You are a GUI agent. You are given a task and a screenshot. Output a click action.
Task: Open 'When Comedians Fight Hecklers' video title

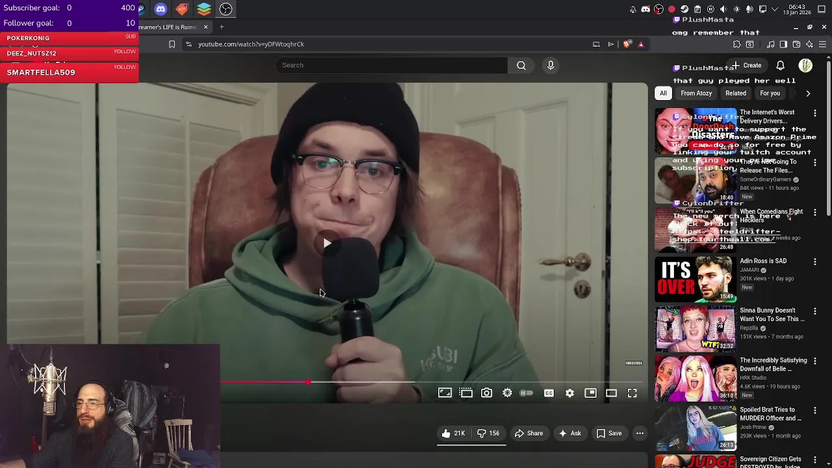coord(771,216)
